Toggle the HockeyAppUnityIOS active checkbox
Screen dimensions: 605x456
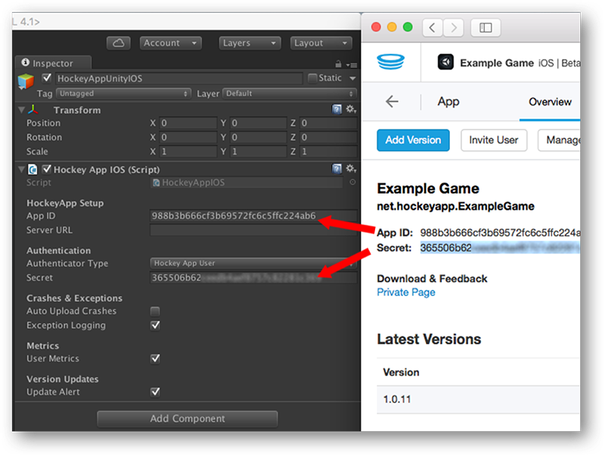47,78
